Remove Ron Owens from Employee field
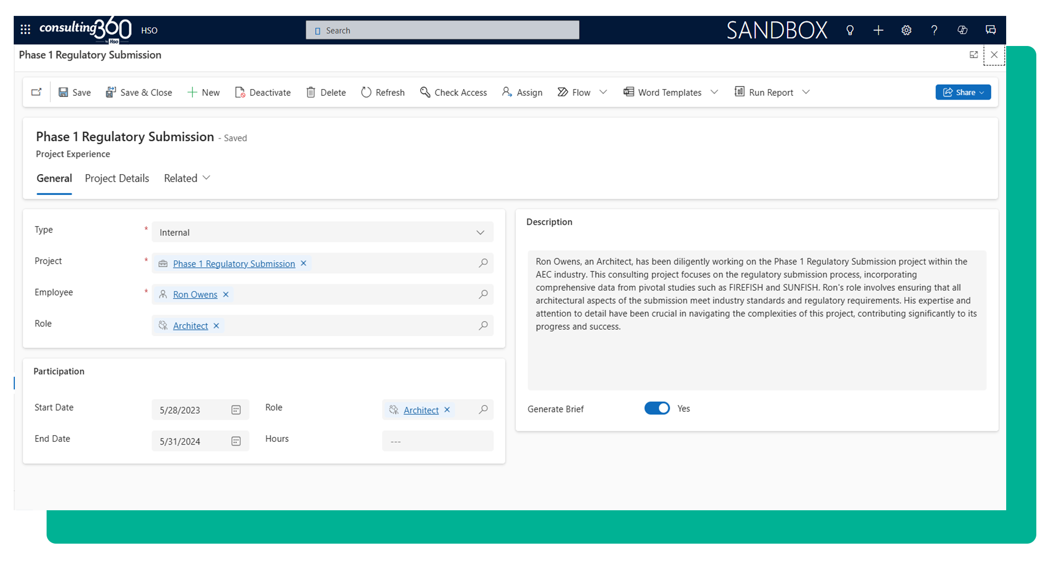This screenshot has height=565, width=1044. click(x=226, y=295)
